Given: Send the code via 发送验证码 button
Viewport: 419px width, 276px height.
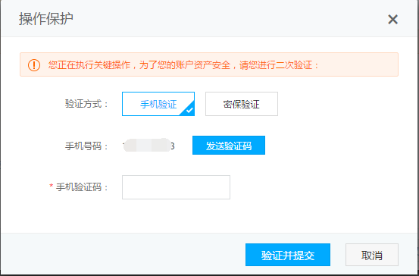Looking at the screenshot, I should (229, 146).
